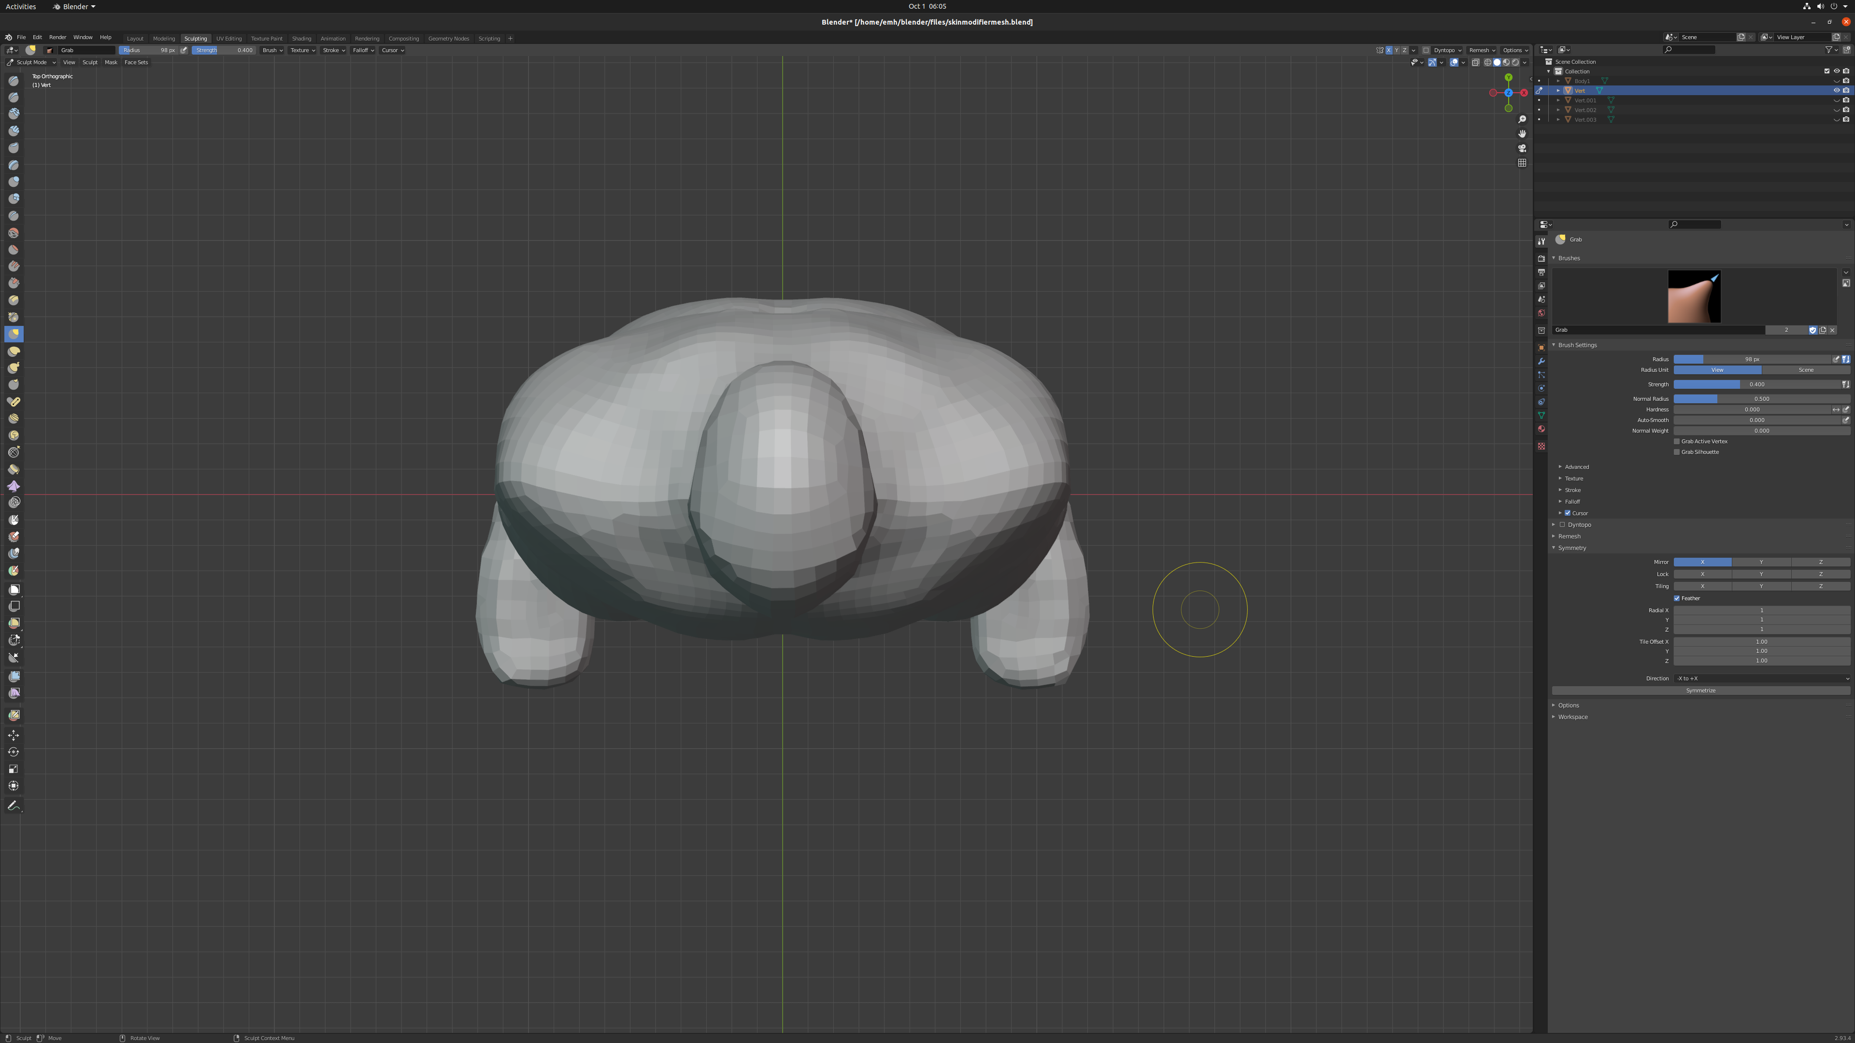Click Tiling X button
Viewport: 1855px width, 1043px height.
pos(1702,587)
